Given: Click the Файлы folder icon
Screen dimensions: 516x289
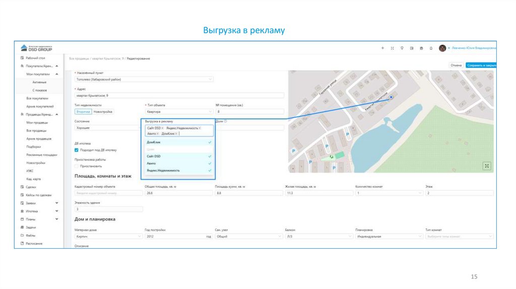Looking at the screenshot, I should (x=22, y=236).
